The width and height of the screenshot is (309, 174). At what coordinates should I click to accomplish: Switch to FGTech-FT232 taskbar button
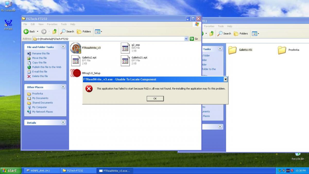tap(79, 171)
